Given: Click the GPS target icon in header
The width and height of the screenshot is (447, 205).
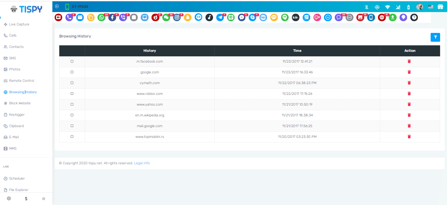Looking at the screenshot, I should (x=377, y=7).
